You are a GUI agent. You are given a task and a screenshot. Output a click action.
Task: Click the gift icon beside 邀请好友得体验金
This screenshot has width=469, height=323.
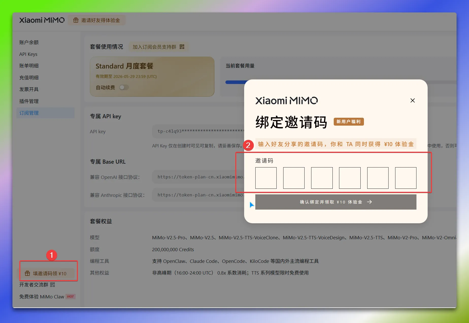pyautogui.click(x=76, y=20)
